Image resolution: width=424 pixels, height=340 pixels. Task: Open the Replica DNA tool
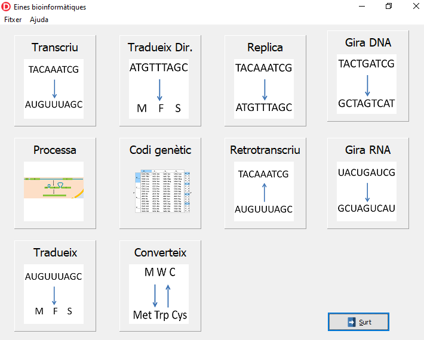(x=265, y=48)
